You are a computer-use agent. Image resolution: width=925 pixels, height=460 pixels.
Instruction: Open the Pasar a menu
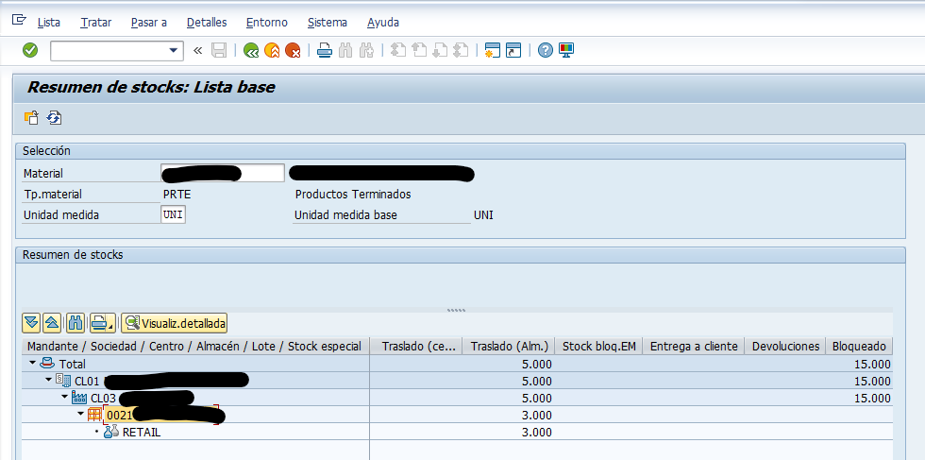149,22
